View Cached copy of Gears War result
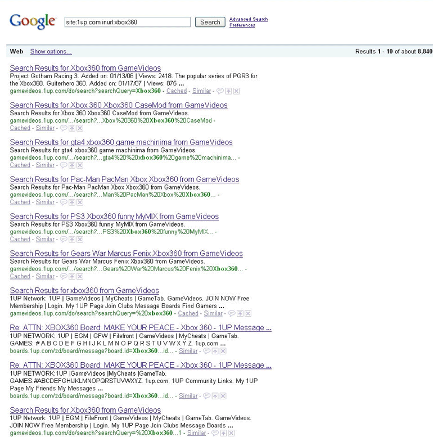 [x=20, y=276]
